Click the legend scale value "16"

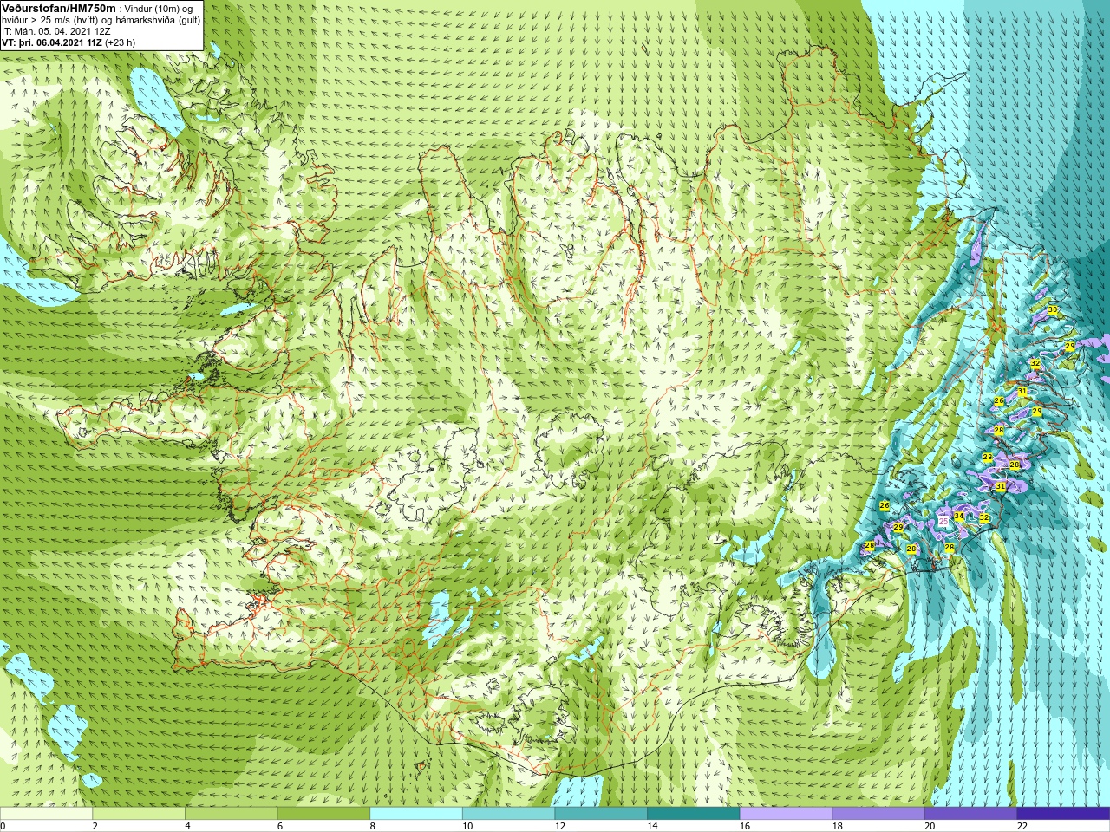(x=745, y=826)
